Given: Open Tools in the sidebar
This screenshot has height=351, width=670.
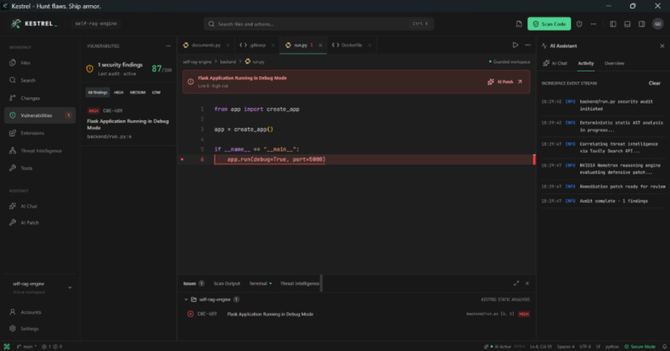Looking at the screenshot, I should click(x=40, y=168).
